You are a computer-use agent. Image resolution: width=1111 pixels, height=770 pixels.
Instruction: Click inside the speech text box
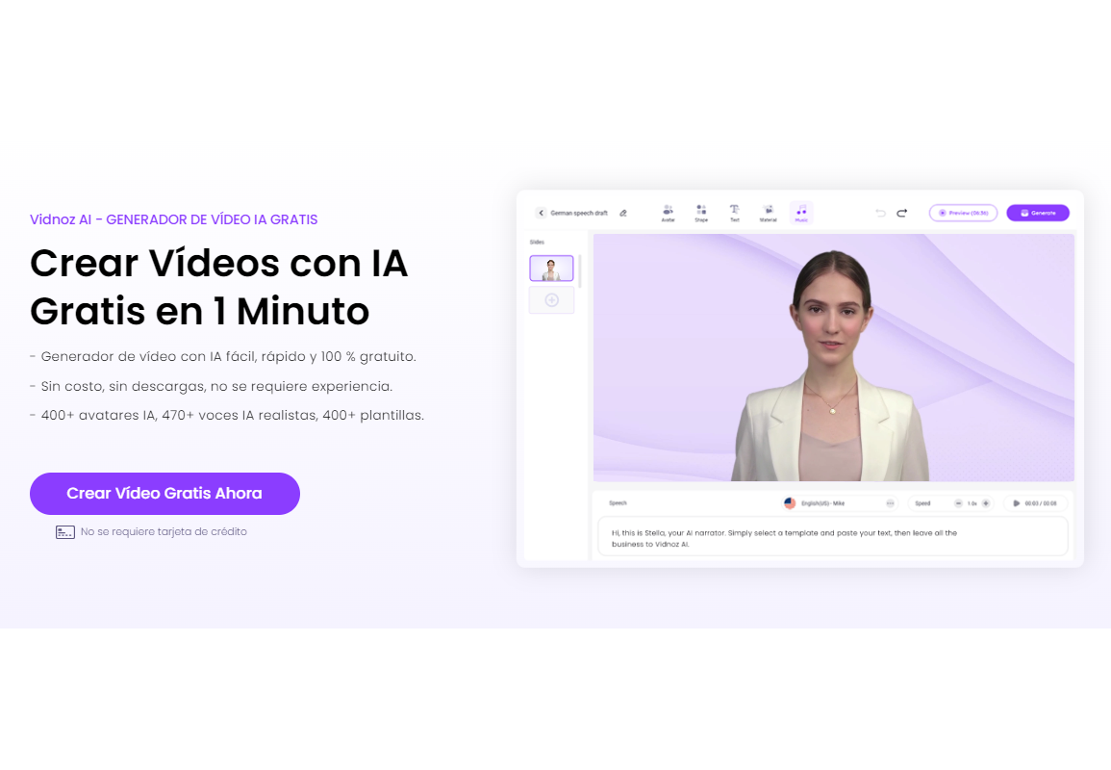pyautogui.click(x=832, y=537)
